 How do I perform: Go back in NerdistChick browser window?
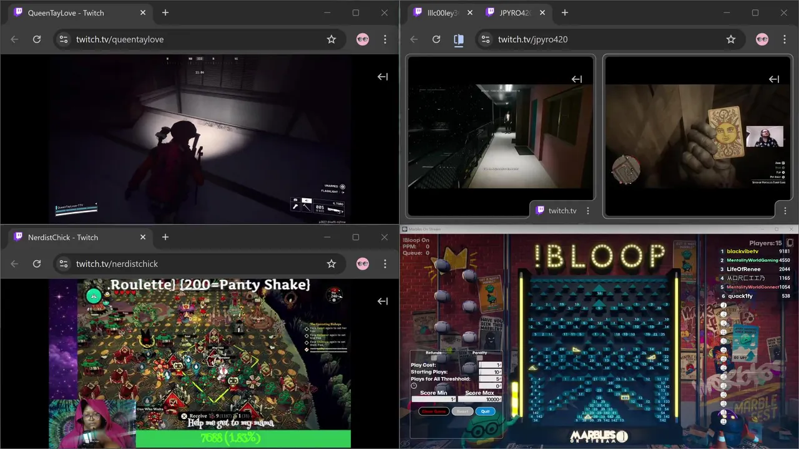(x=14, y=264)
